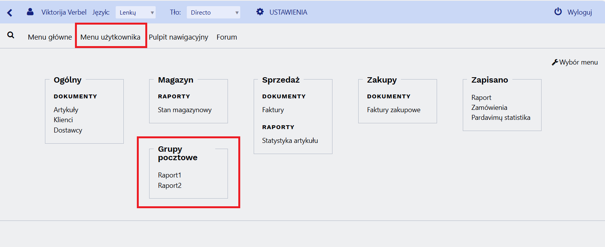This screenshot has width=605, height=247.
Task: Open Stan magazynowy report
Action: point(185,110)
